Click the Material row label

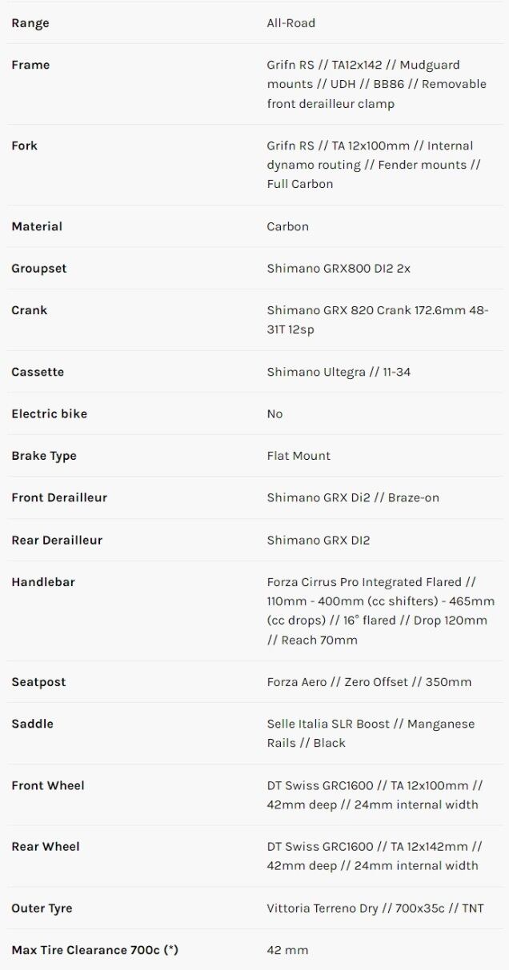pos(37,226)
